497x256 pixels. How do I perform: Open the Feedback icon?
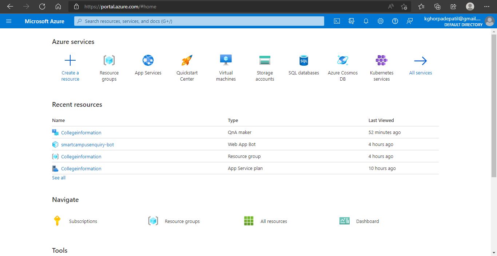(410, 21)
